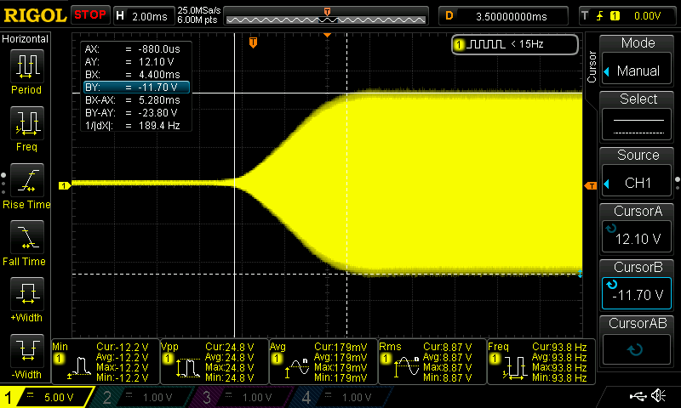Click the Avg measurement waveform icon
Viewport: 681px width, 408px height.
point(297,368)
